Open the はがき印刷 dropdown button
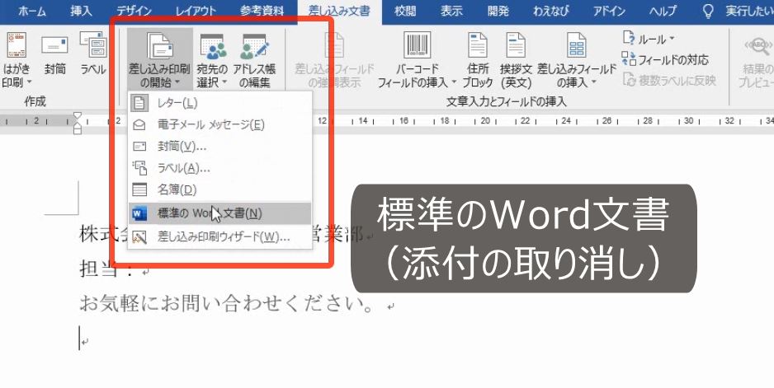Image resolution: width=774 pixels, height=388 pixels. [x=17, y=60]
